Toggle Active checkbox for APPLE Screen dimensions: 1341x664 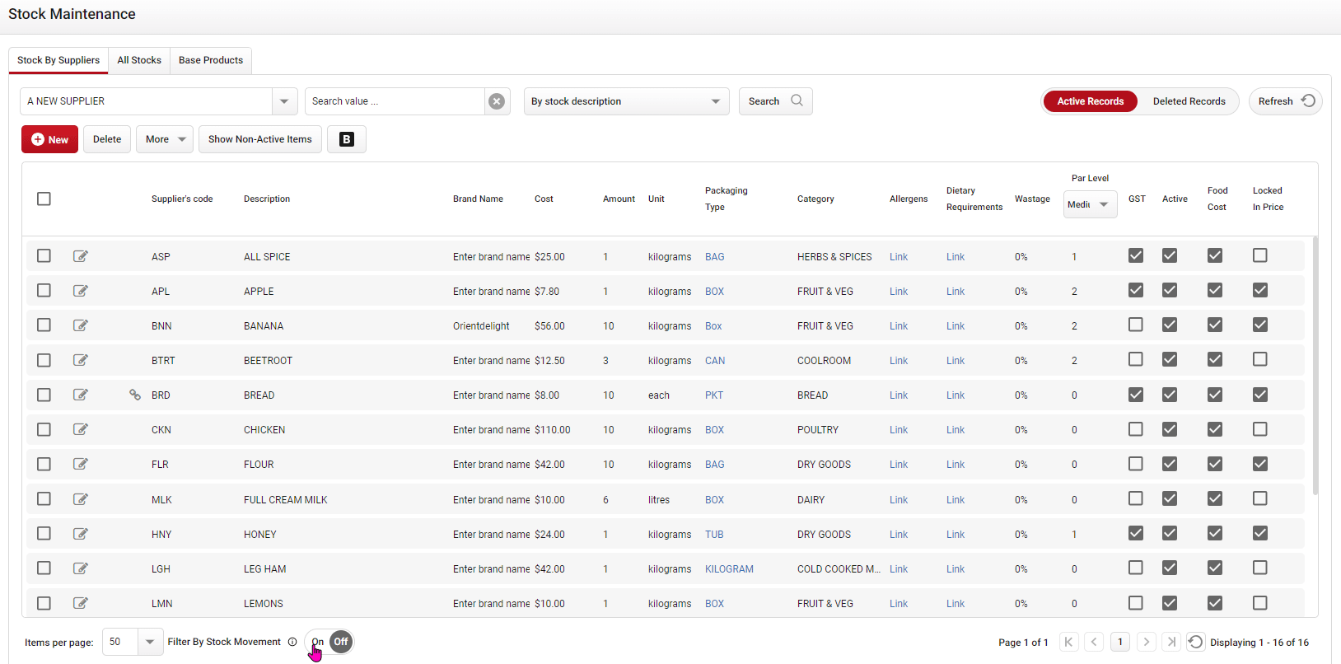point(1170,290)
